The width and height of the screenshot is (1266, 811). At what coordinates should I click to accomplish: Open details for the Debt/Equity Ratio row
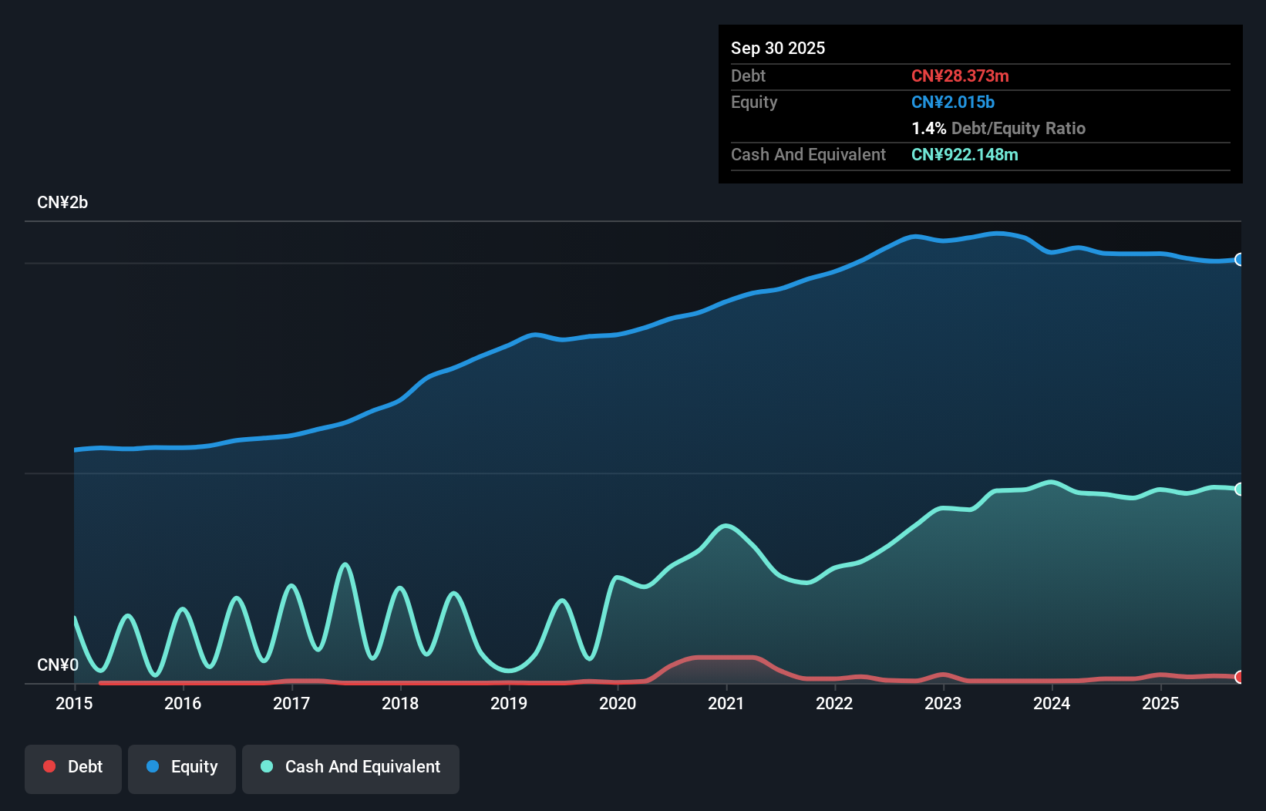point(998,128)
